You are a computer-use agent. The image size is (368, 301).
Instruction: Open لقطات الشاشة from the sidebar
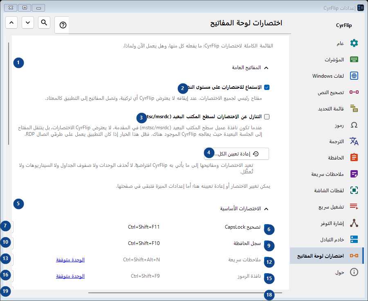point(327,190)
